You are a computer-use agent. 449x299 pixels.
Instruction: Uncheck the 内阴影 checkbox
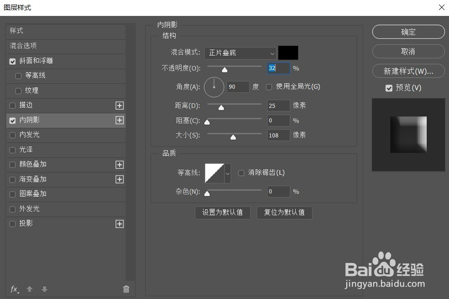pyautogui.click(x=12, y=121)
